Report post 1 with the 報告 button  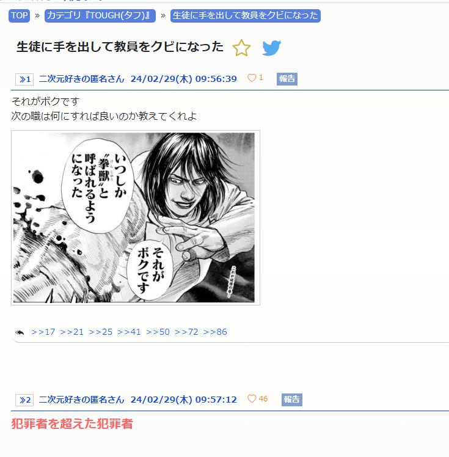tap(287, 79)
